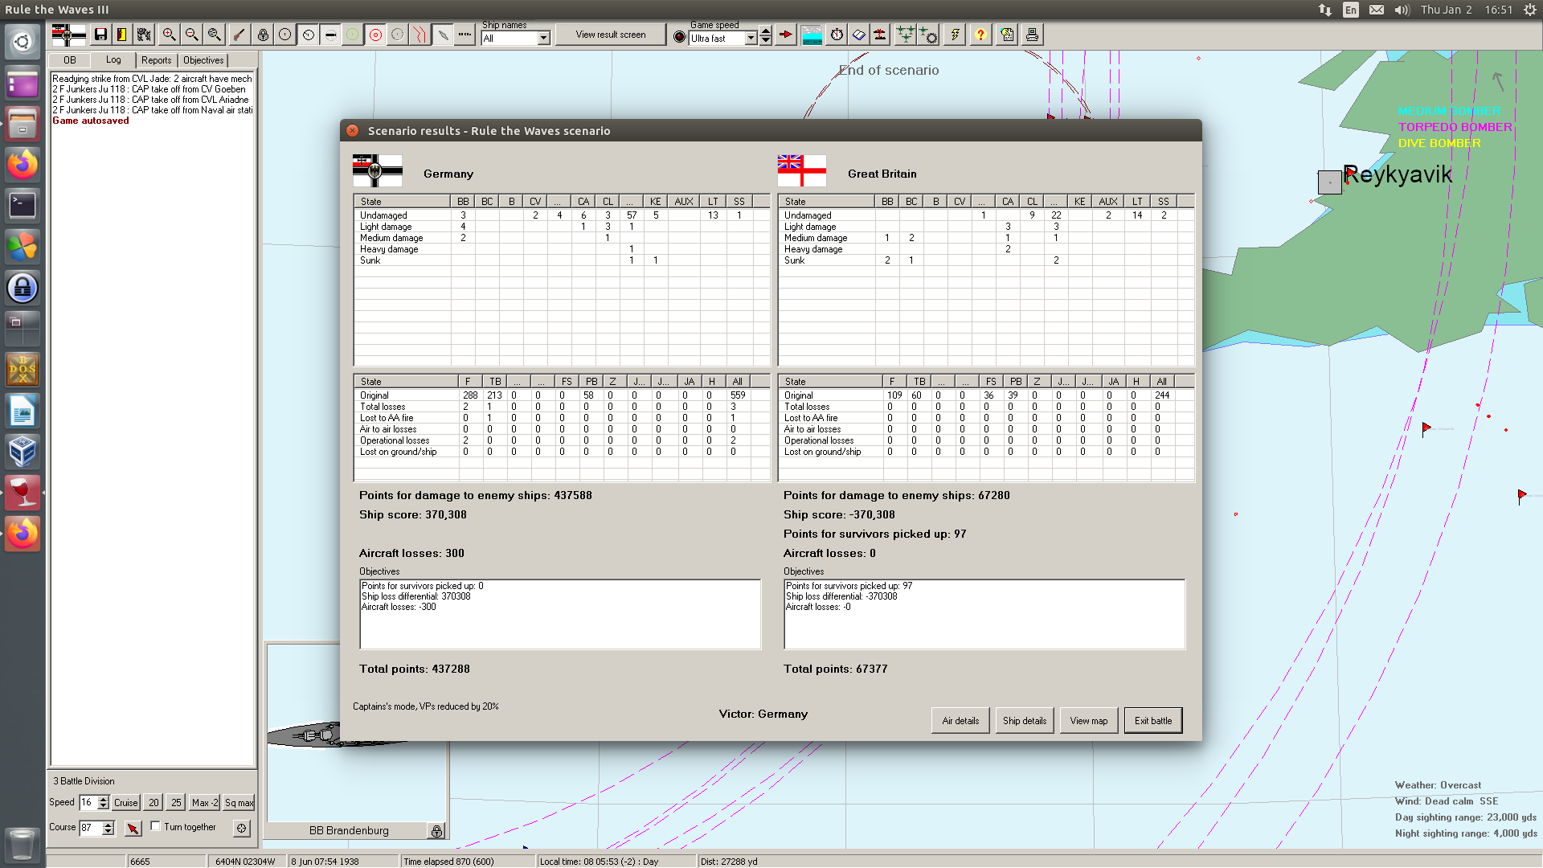Click the padlock toolbar icon
The height and width of the screenshot is (868, 1543).
click(263, 35)
